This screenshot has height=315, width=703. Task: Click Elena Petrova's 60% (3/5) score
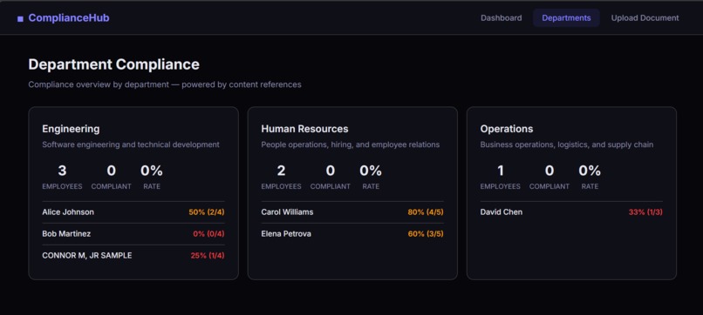pos(426,233)
